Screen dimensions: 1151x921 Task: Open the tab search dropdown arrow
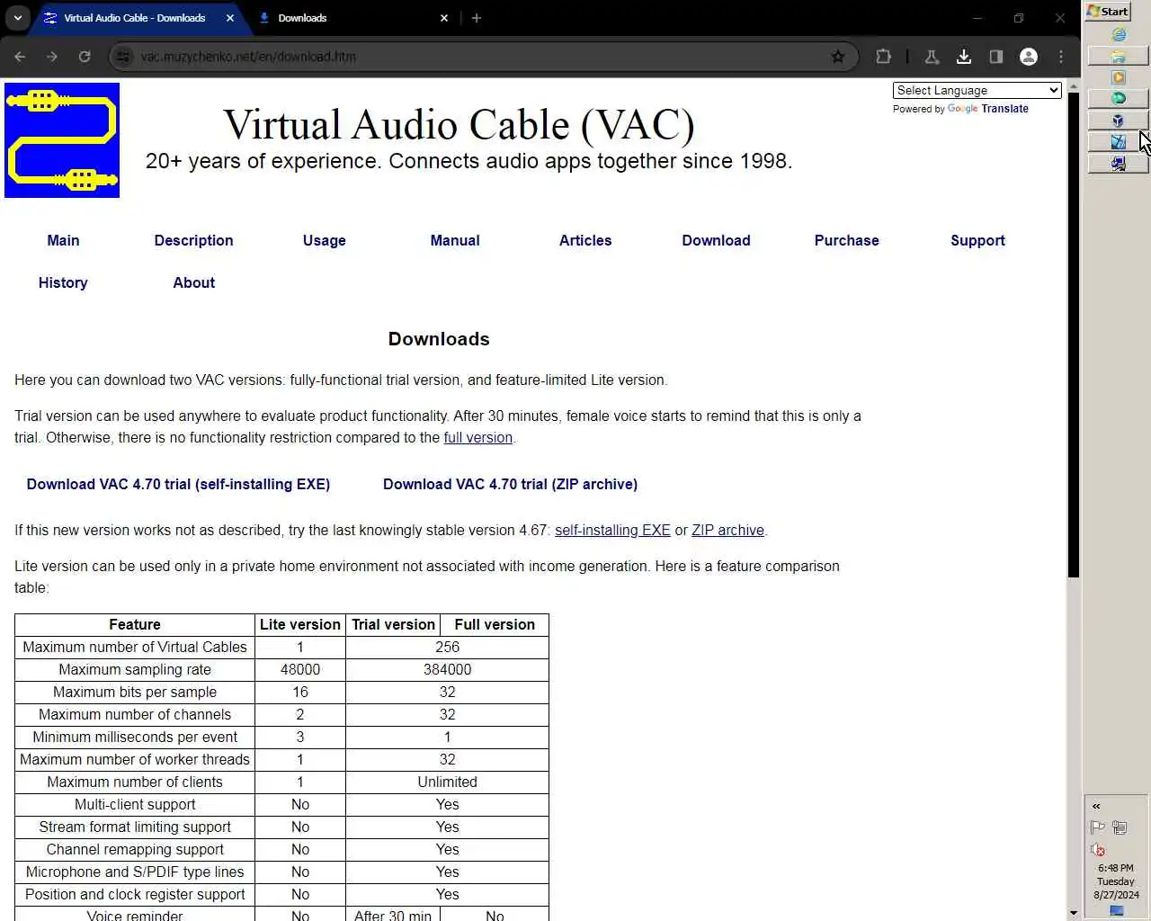tap(17, 18)
